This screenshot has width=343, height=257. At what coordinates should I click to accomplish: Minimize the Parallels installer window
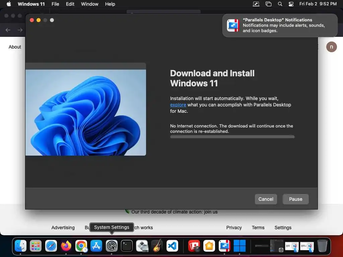click(39, 20)
